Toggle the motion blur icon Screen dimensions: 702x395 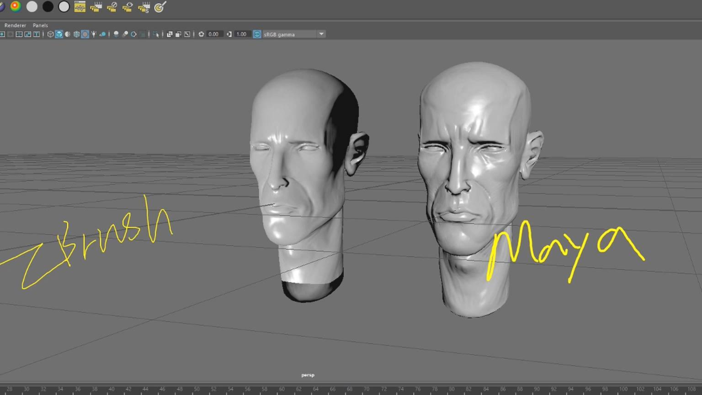coord(125,34)
